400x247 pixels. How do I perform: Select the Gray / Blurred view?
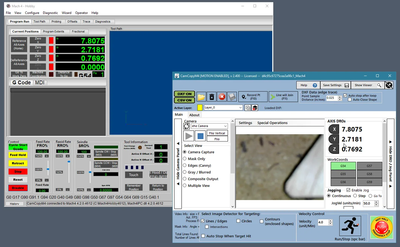click(x=185, y=172)
